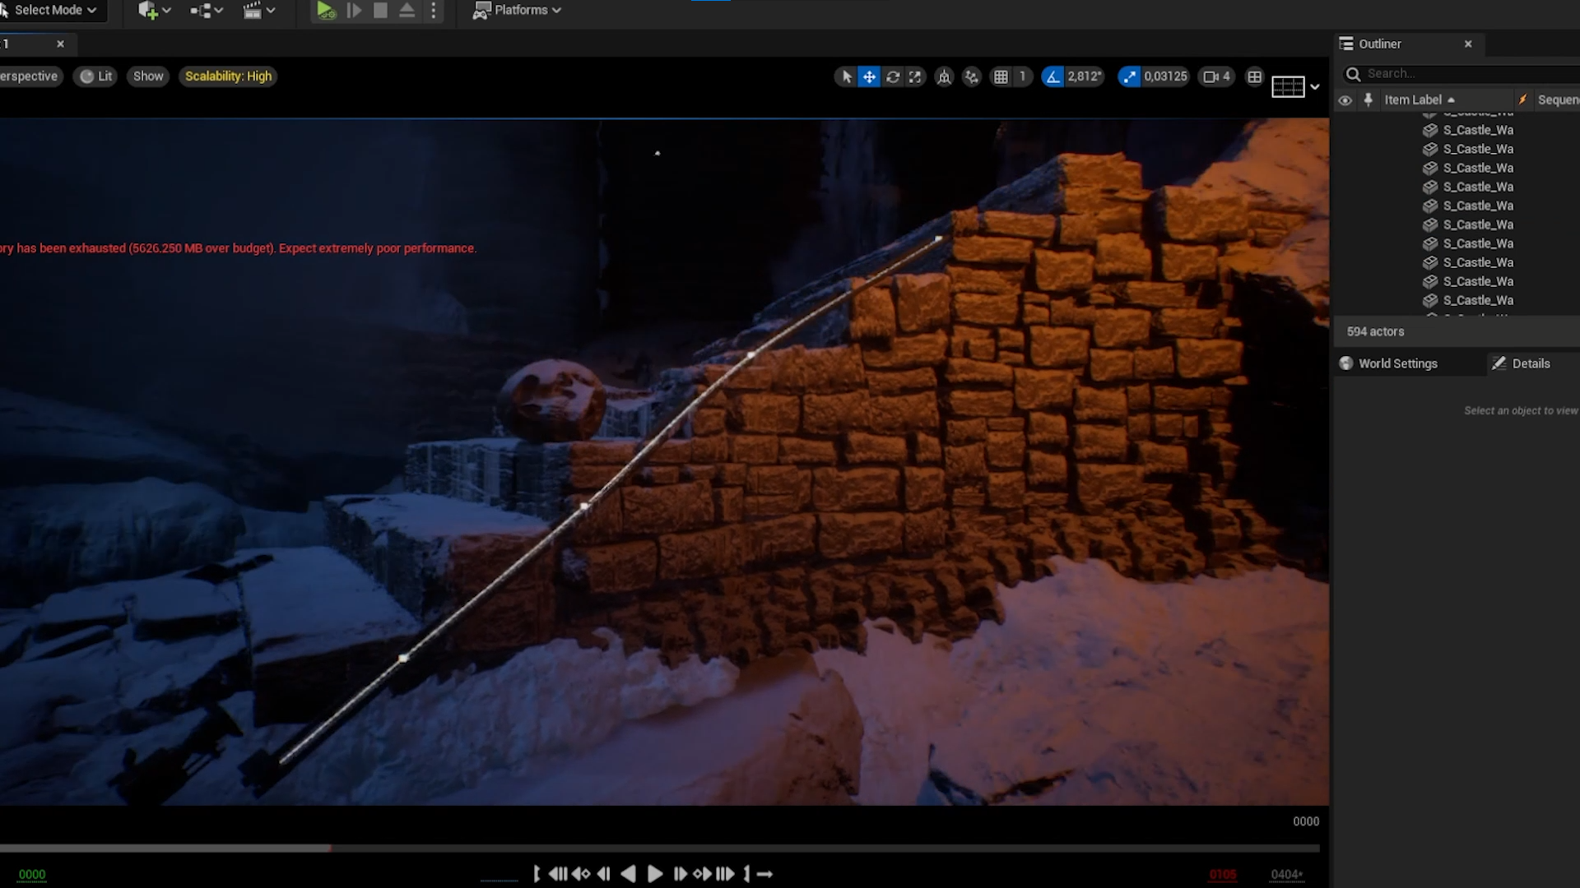
Task: Click the Lit view mode button
Action: [x=96, y=76]
